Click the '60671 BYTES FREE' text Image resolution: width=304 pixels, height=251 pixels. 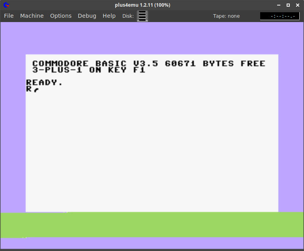(215, 63)
